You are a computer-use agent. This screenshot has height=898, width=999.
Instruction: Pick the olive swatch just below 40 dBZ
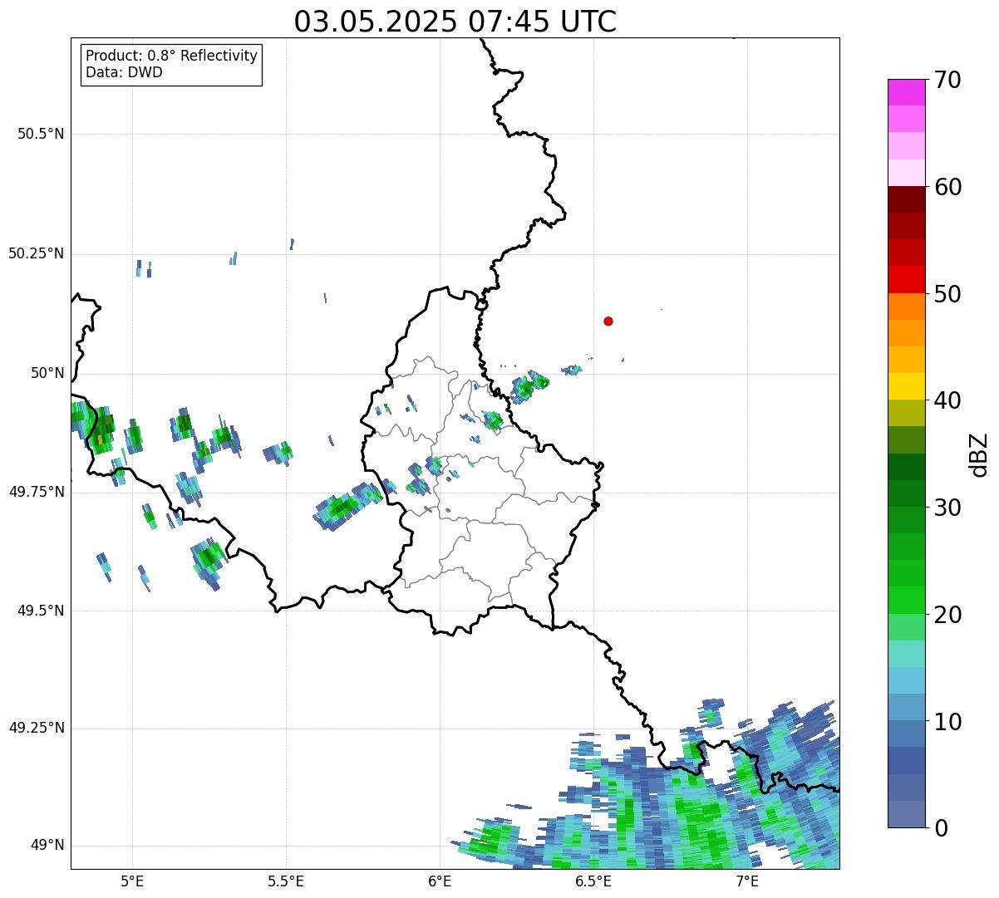click(906, 413)
